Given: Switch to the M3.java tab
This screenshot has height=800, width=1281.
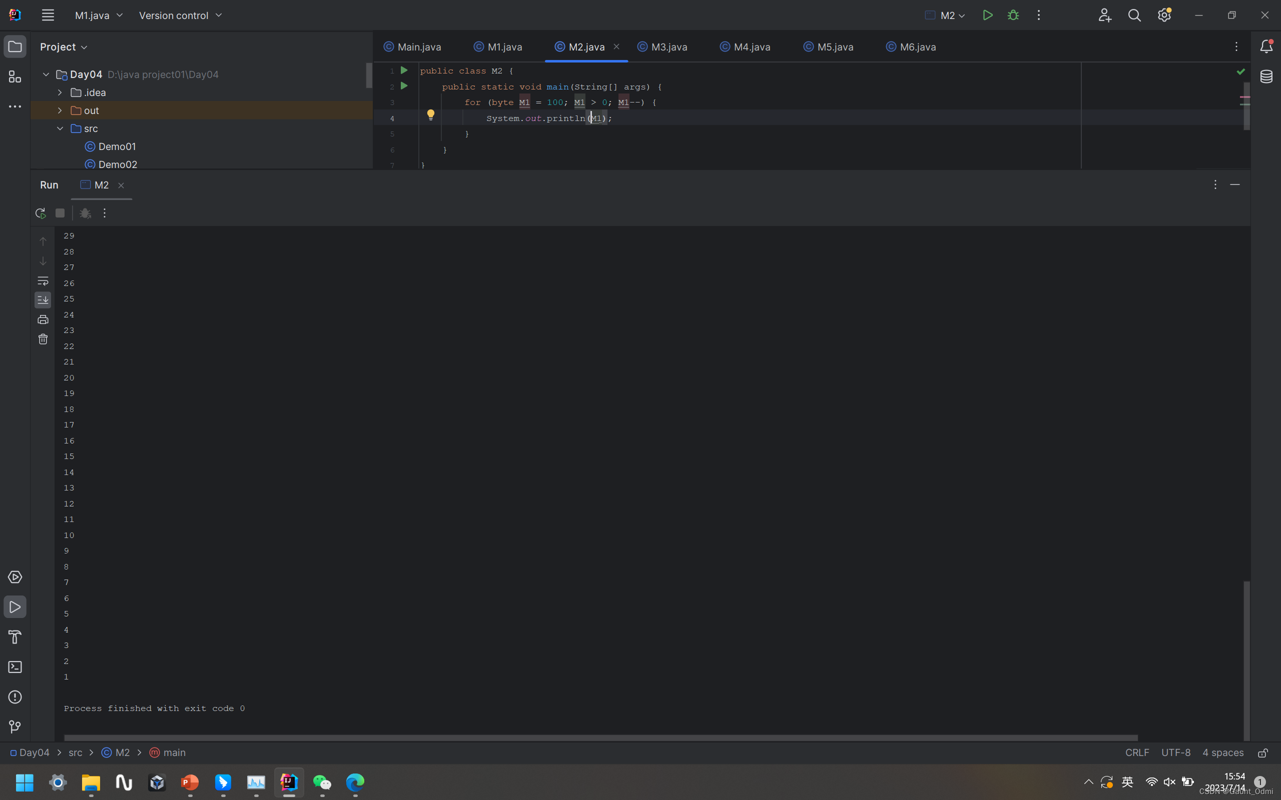Looking at the screenshot, I should (662, 46).
